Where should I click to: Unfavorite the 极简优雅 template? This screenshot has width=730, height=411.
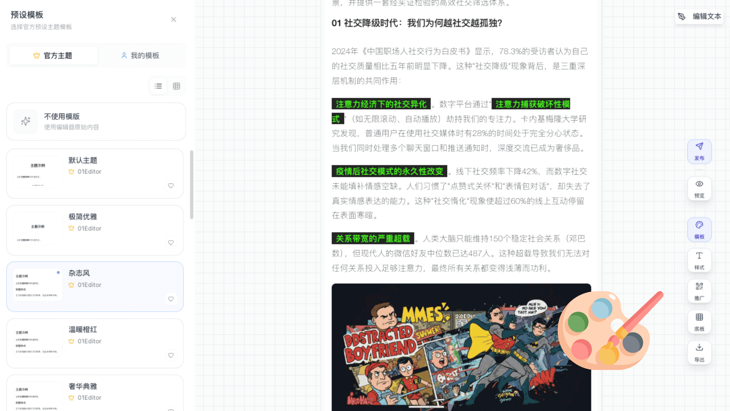point(171,242)
